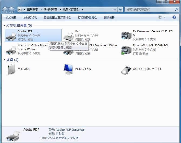Select the Philips 170S monitor icon

[x=69, y=69]
